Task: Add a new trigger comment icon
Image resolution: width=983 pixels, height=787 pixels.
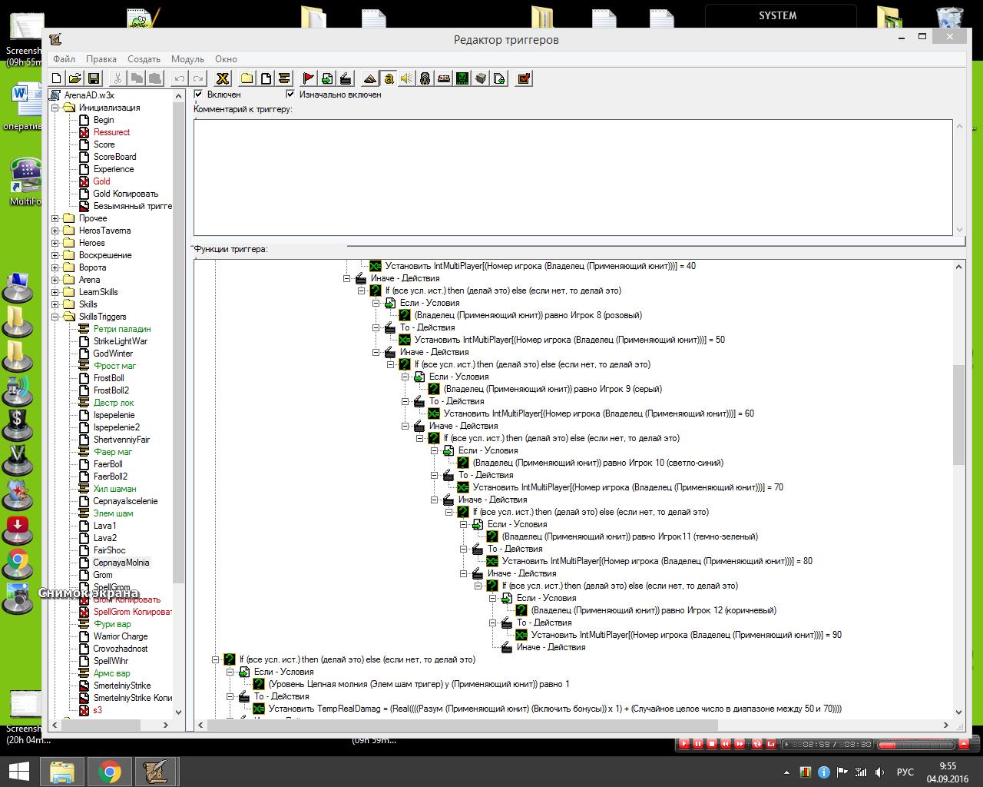Action: pos(283,78)
